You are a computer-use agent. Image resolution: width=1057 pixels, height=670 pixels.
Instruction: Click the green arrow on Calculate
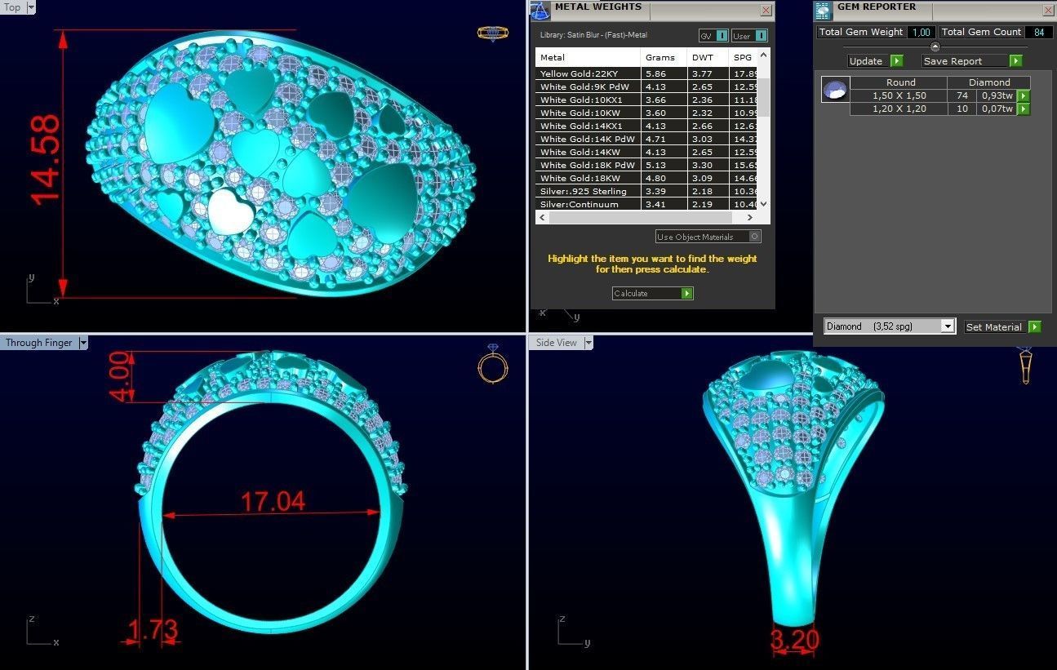[x=686, y=293]
